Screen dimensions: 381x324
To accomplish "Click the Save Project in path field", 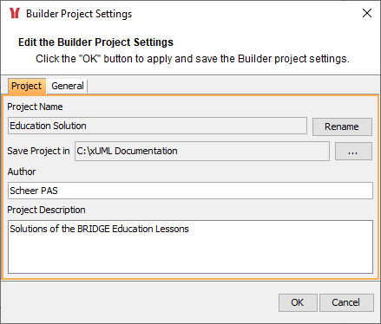I will click(x=202, y=151).
